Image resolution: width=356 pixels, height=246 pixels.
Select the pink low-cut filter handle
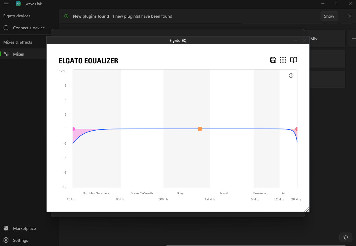pos(73,129)
